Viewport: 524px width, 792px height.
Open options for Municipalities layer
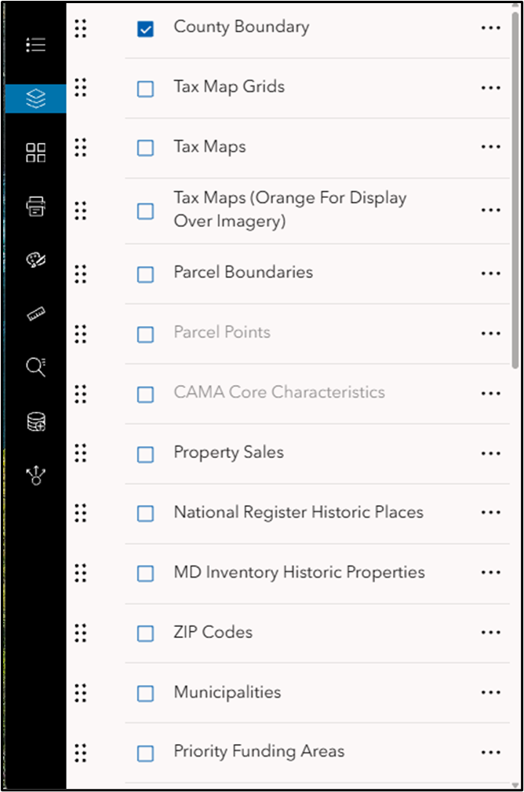(490, 693)
